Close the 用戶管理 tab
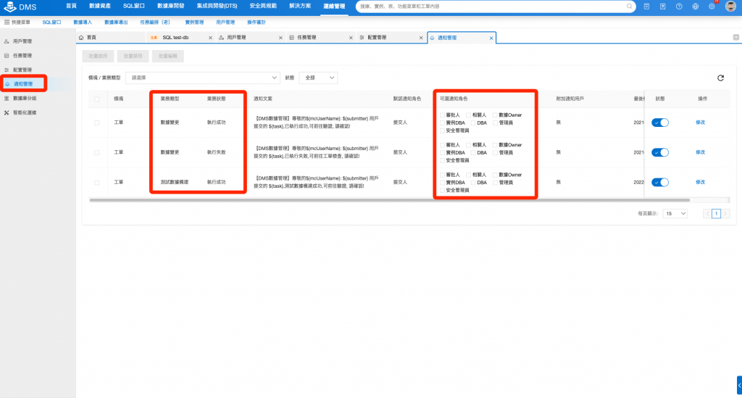This screenshot has width=742, height=398. pyautogui.click(x=280, y=38)
